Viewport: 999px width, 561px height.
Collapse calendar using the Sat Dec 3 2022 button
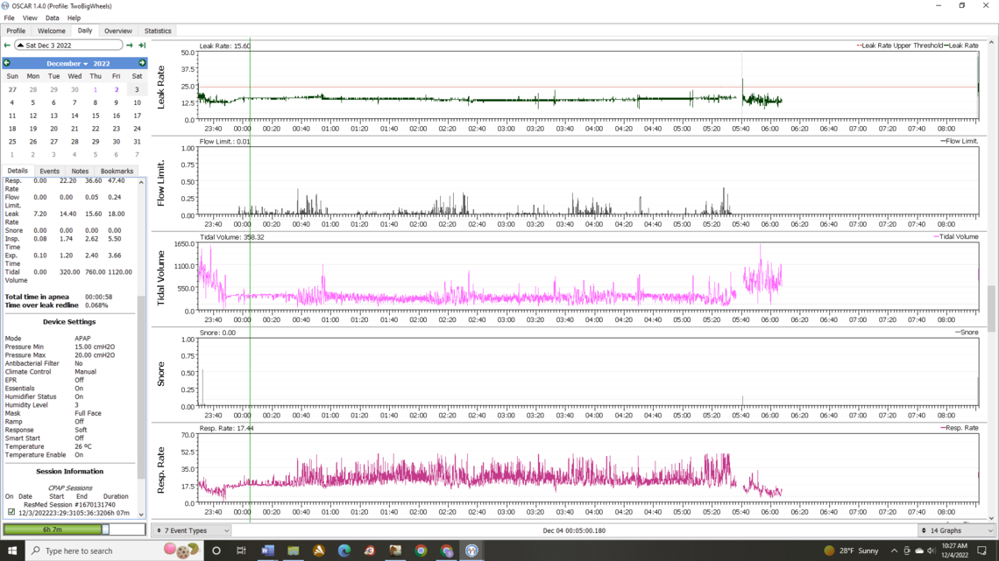68,46
